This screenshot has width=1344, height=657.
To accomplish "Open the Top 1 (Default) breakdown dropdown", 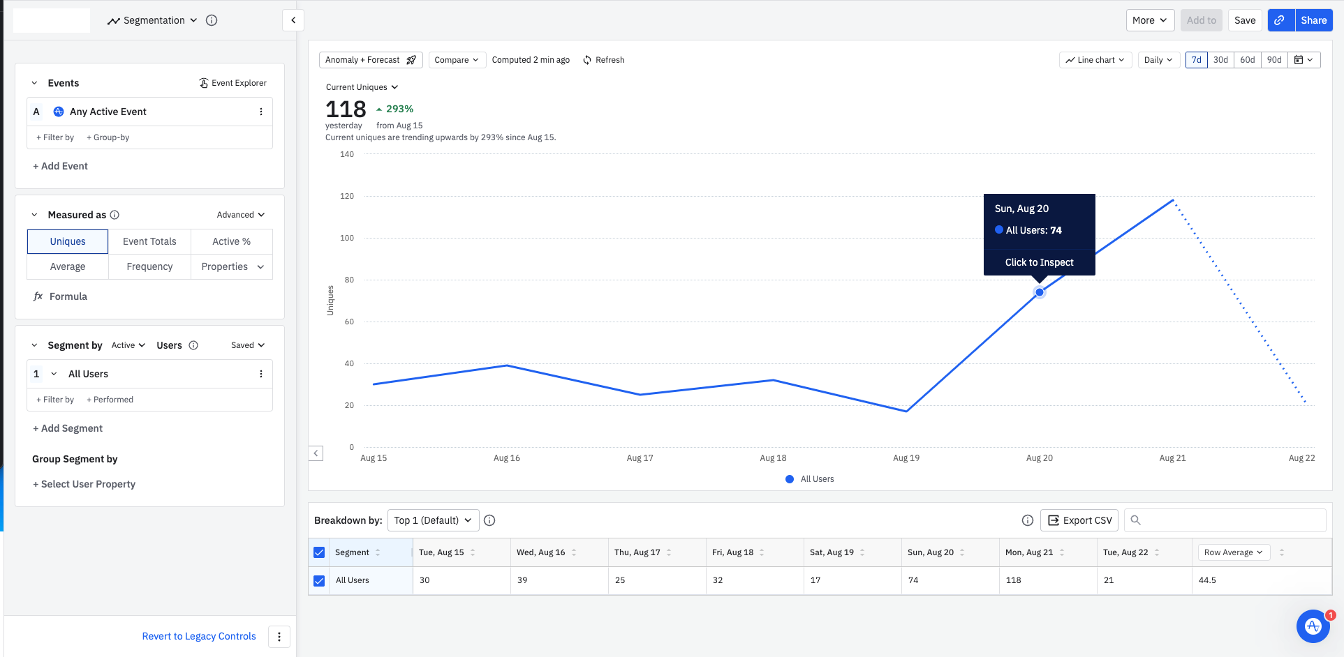I will point(434,520).
